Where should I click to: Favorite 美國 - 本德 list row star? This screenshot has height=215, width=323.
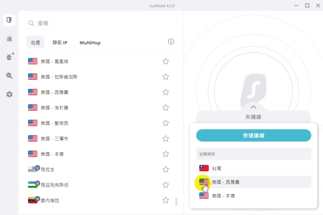166,154
